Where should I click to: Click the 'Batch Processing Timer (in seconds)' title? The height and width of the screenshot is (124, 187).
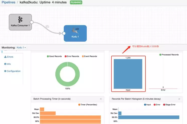pos(52,99)
